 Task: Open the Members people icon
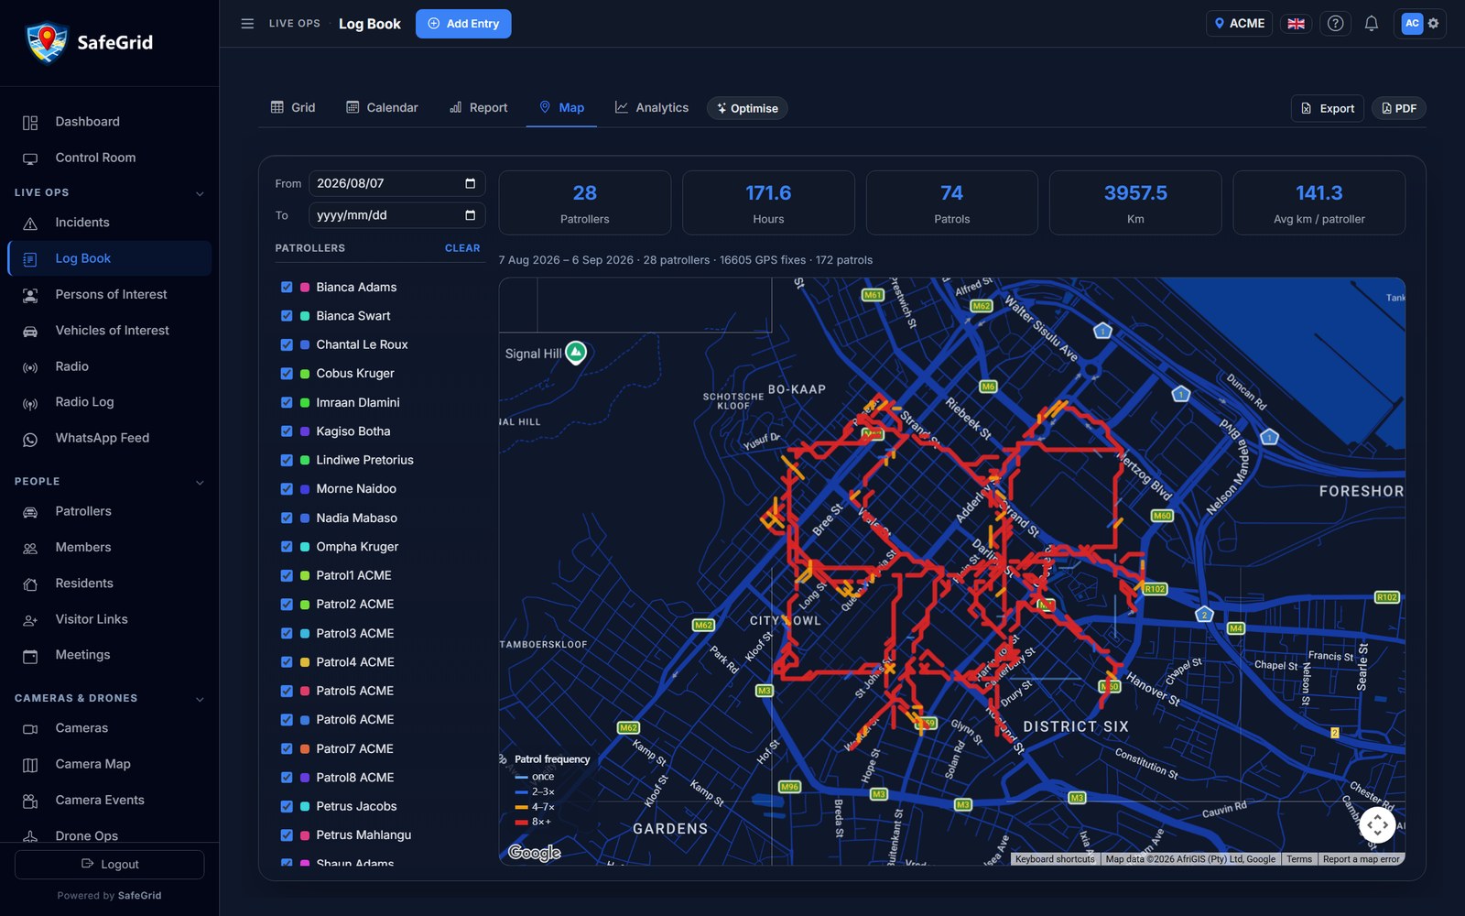coord(30,548)
